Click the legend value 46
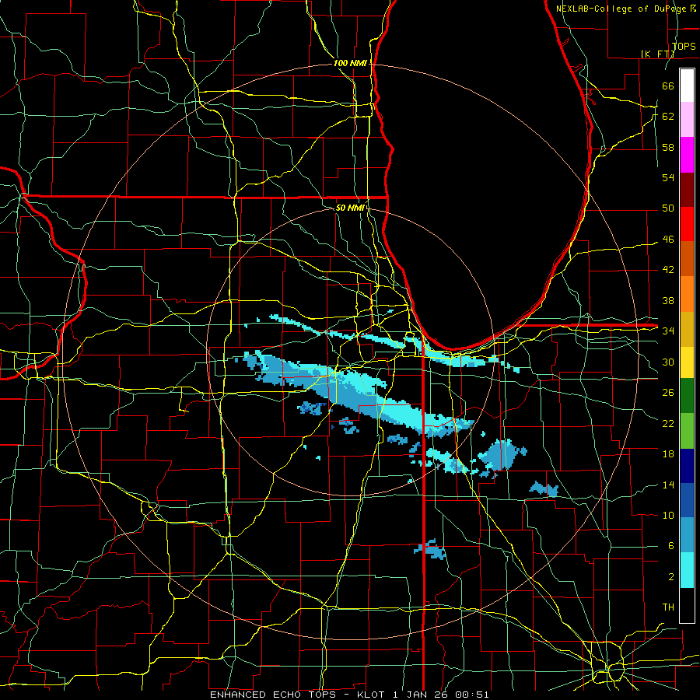The height and width of the screenshot is (700, 700). (668, 239)
